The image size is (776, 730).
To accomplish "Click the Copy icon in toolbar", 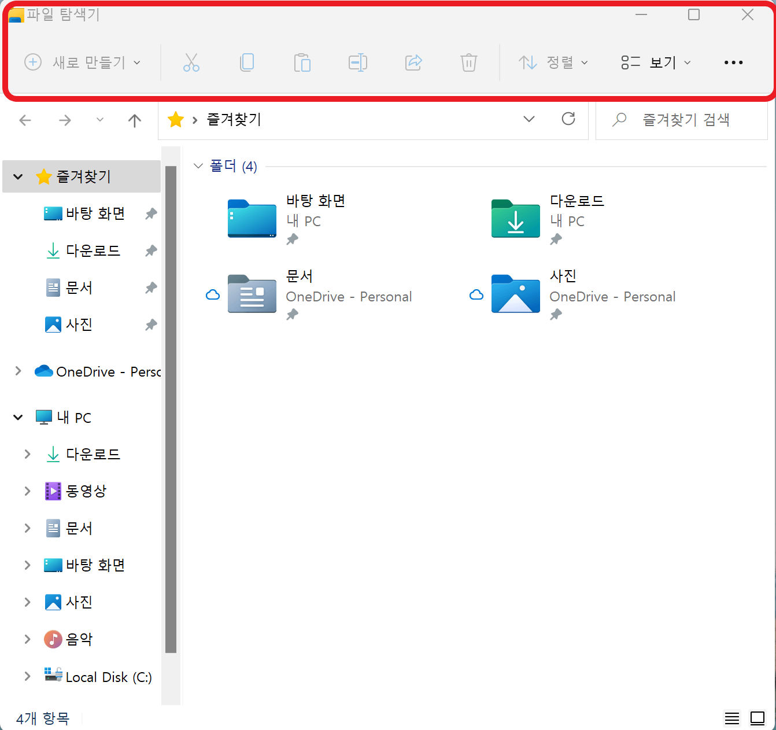I will pos(247,62).
